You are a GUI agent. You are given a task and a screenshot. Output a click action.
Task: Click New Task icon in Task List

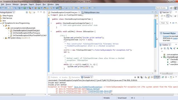[162, 16]
